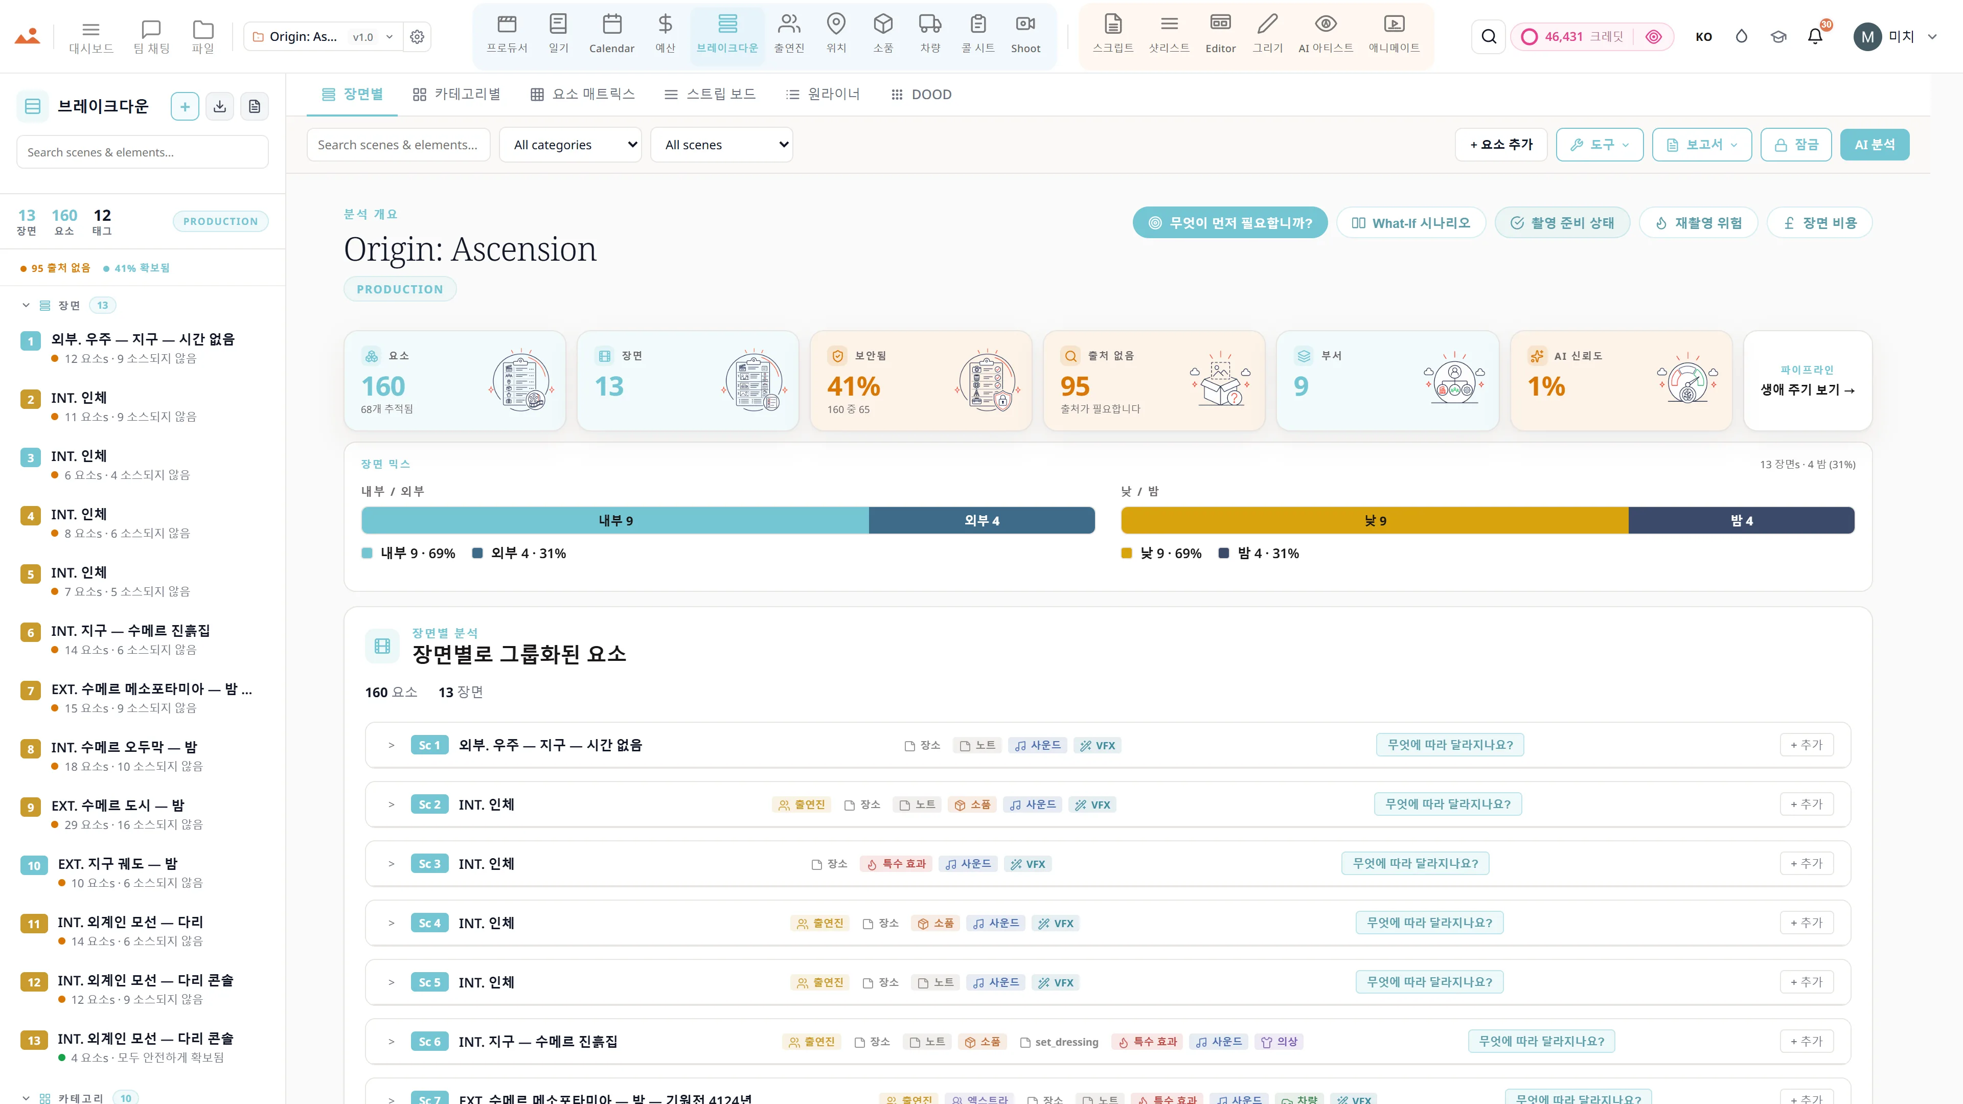Image resolution: width=1963 pixels, height=1104 pixels.
Task: Go to 대시보드 dashboard
Action: (x=90, y=37)
